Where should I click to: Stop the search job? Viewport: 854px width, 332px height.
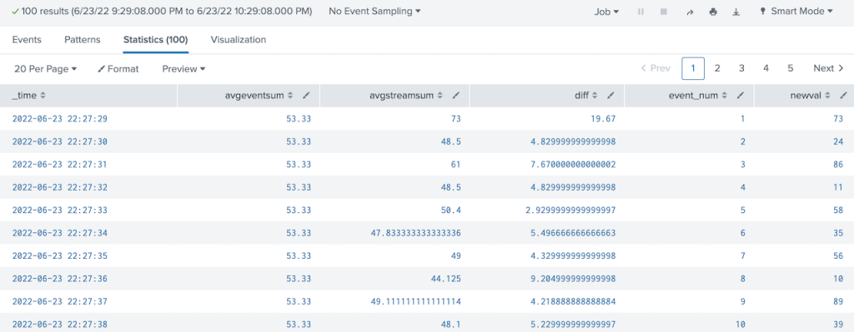point(663,12)
